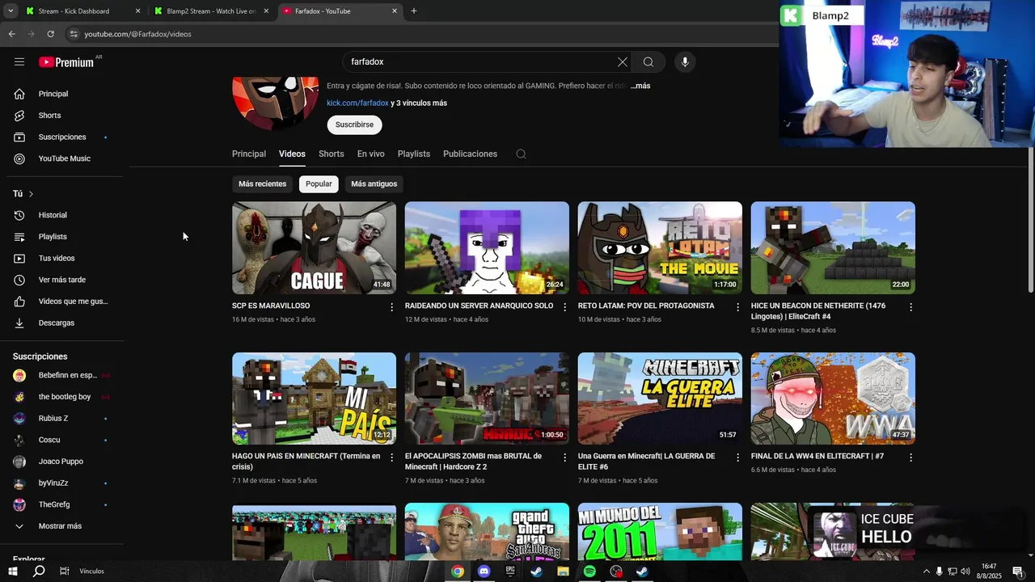Image resolution: width=1035 pixels, height=582 pixels.
Task: Switch to Blamp2 Stream browser tab
Action: (210, 11)
